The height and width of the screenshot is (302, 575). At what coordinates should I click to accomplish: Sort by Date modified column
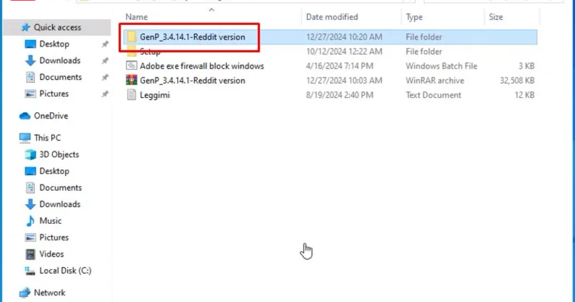tap(332, 17)
